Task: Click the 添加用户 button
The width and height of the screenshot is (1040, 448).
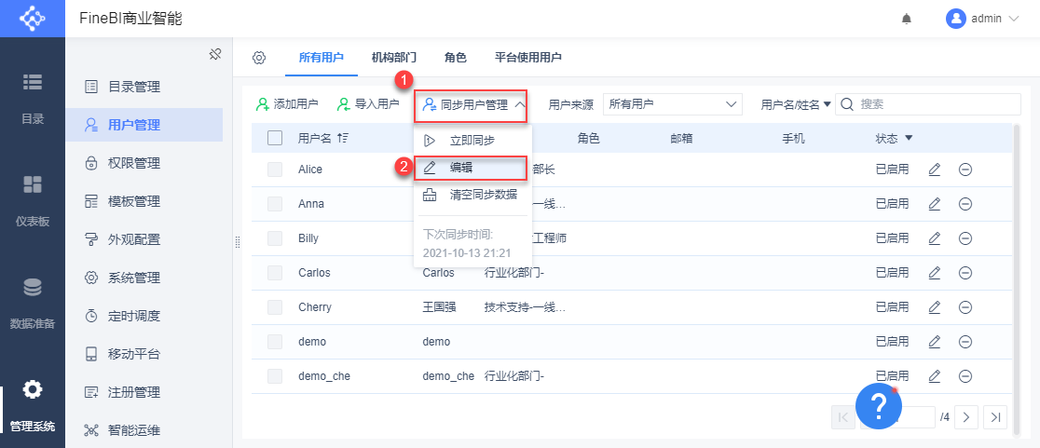Action: [x=287, y=105]
